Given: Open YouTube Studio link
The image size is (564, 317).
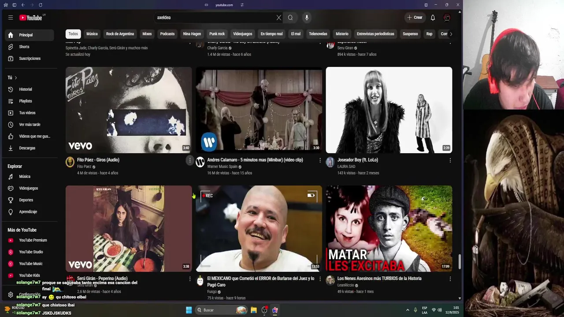Looking at the screenshot, I should point(29,252).
